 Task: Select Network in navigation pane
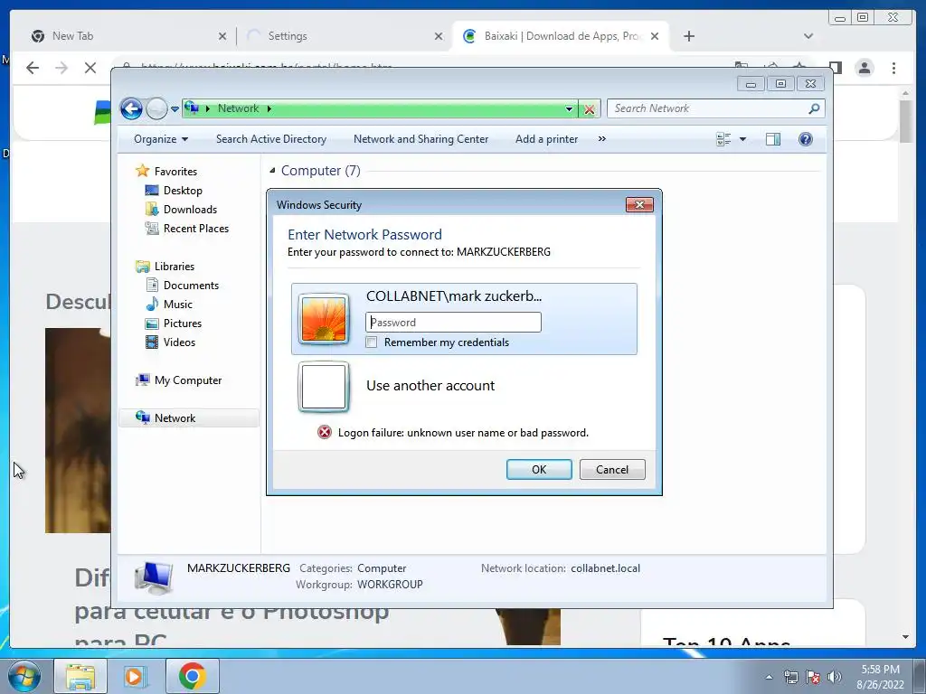pyautogui.click(x=189, y=417)
